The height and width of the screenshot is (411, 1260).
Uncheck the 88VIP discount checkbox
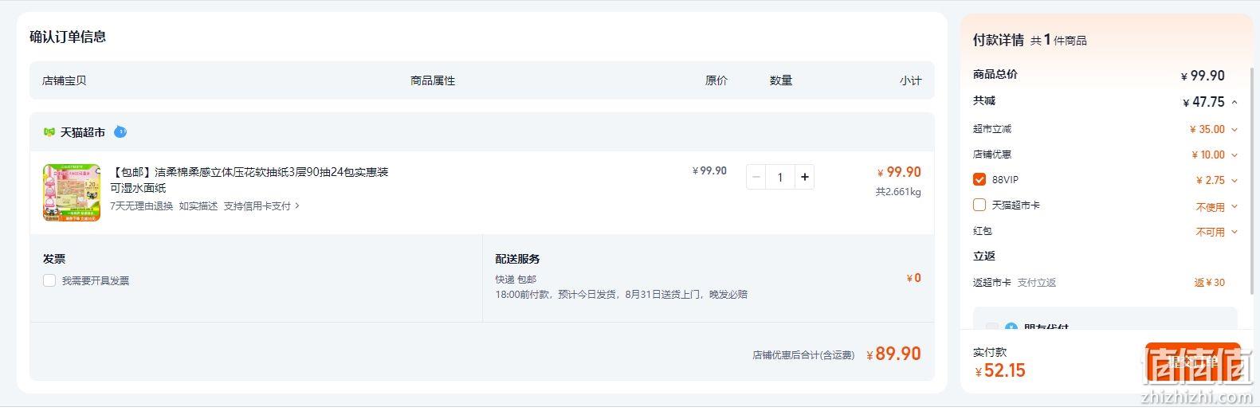point(979,179)
